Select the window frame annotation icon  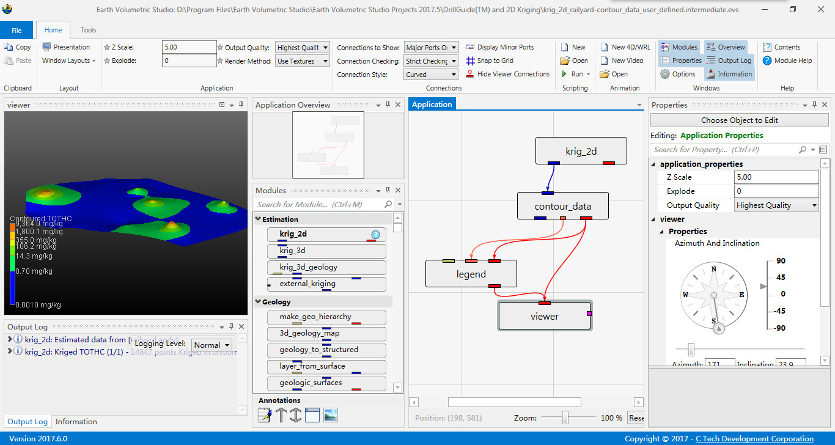pyautogui.click(x=312, y=415)
